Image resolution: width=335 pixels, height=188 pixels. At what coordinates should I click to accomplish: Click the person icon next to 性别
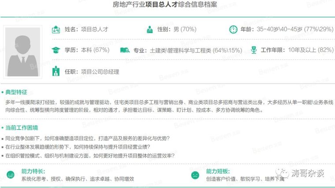(x=150, y=30)
